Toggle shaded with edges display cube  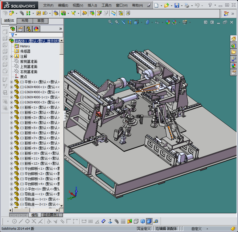pyautogui.click(x=149, y=221)
